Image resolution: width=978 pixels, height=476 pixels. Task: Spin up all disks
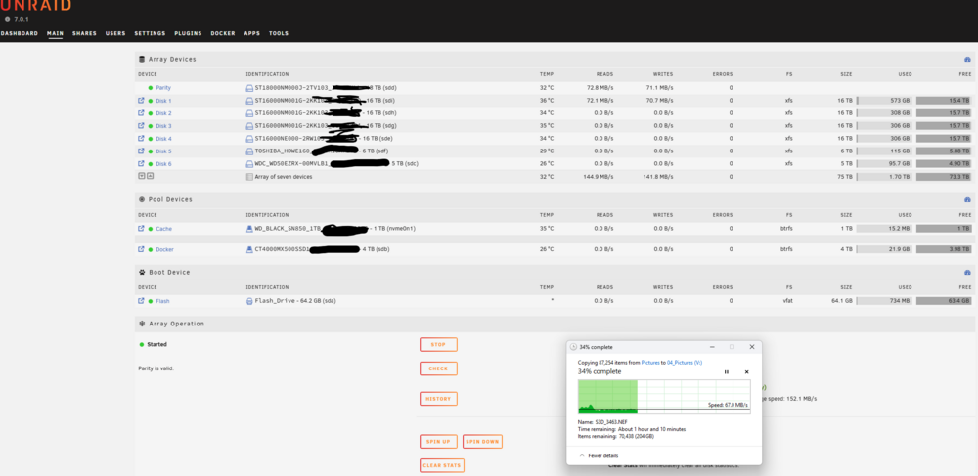tap(438, 442)
